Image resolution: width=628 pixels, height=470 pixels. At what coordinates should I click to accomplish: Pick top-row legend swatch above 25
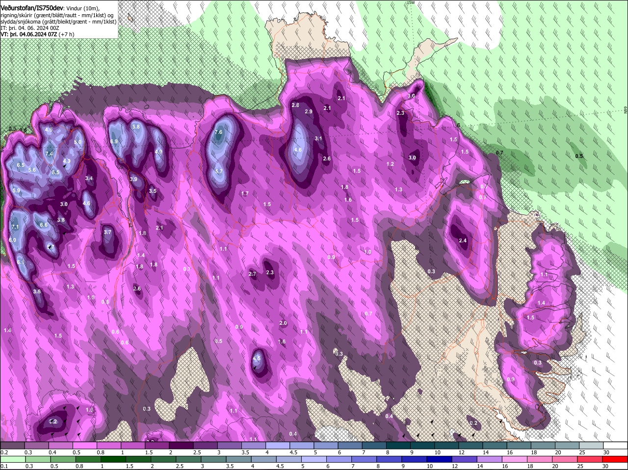pyautogui.click(x=592, y=445)
